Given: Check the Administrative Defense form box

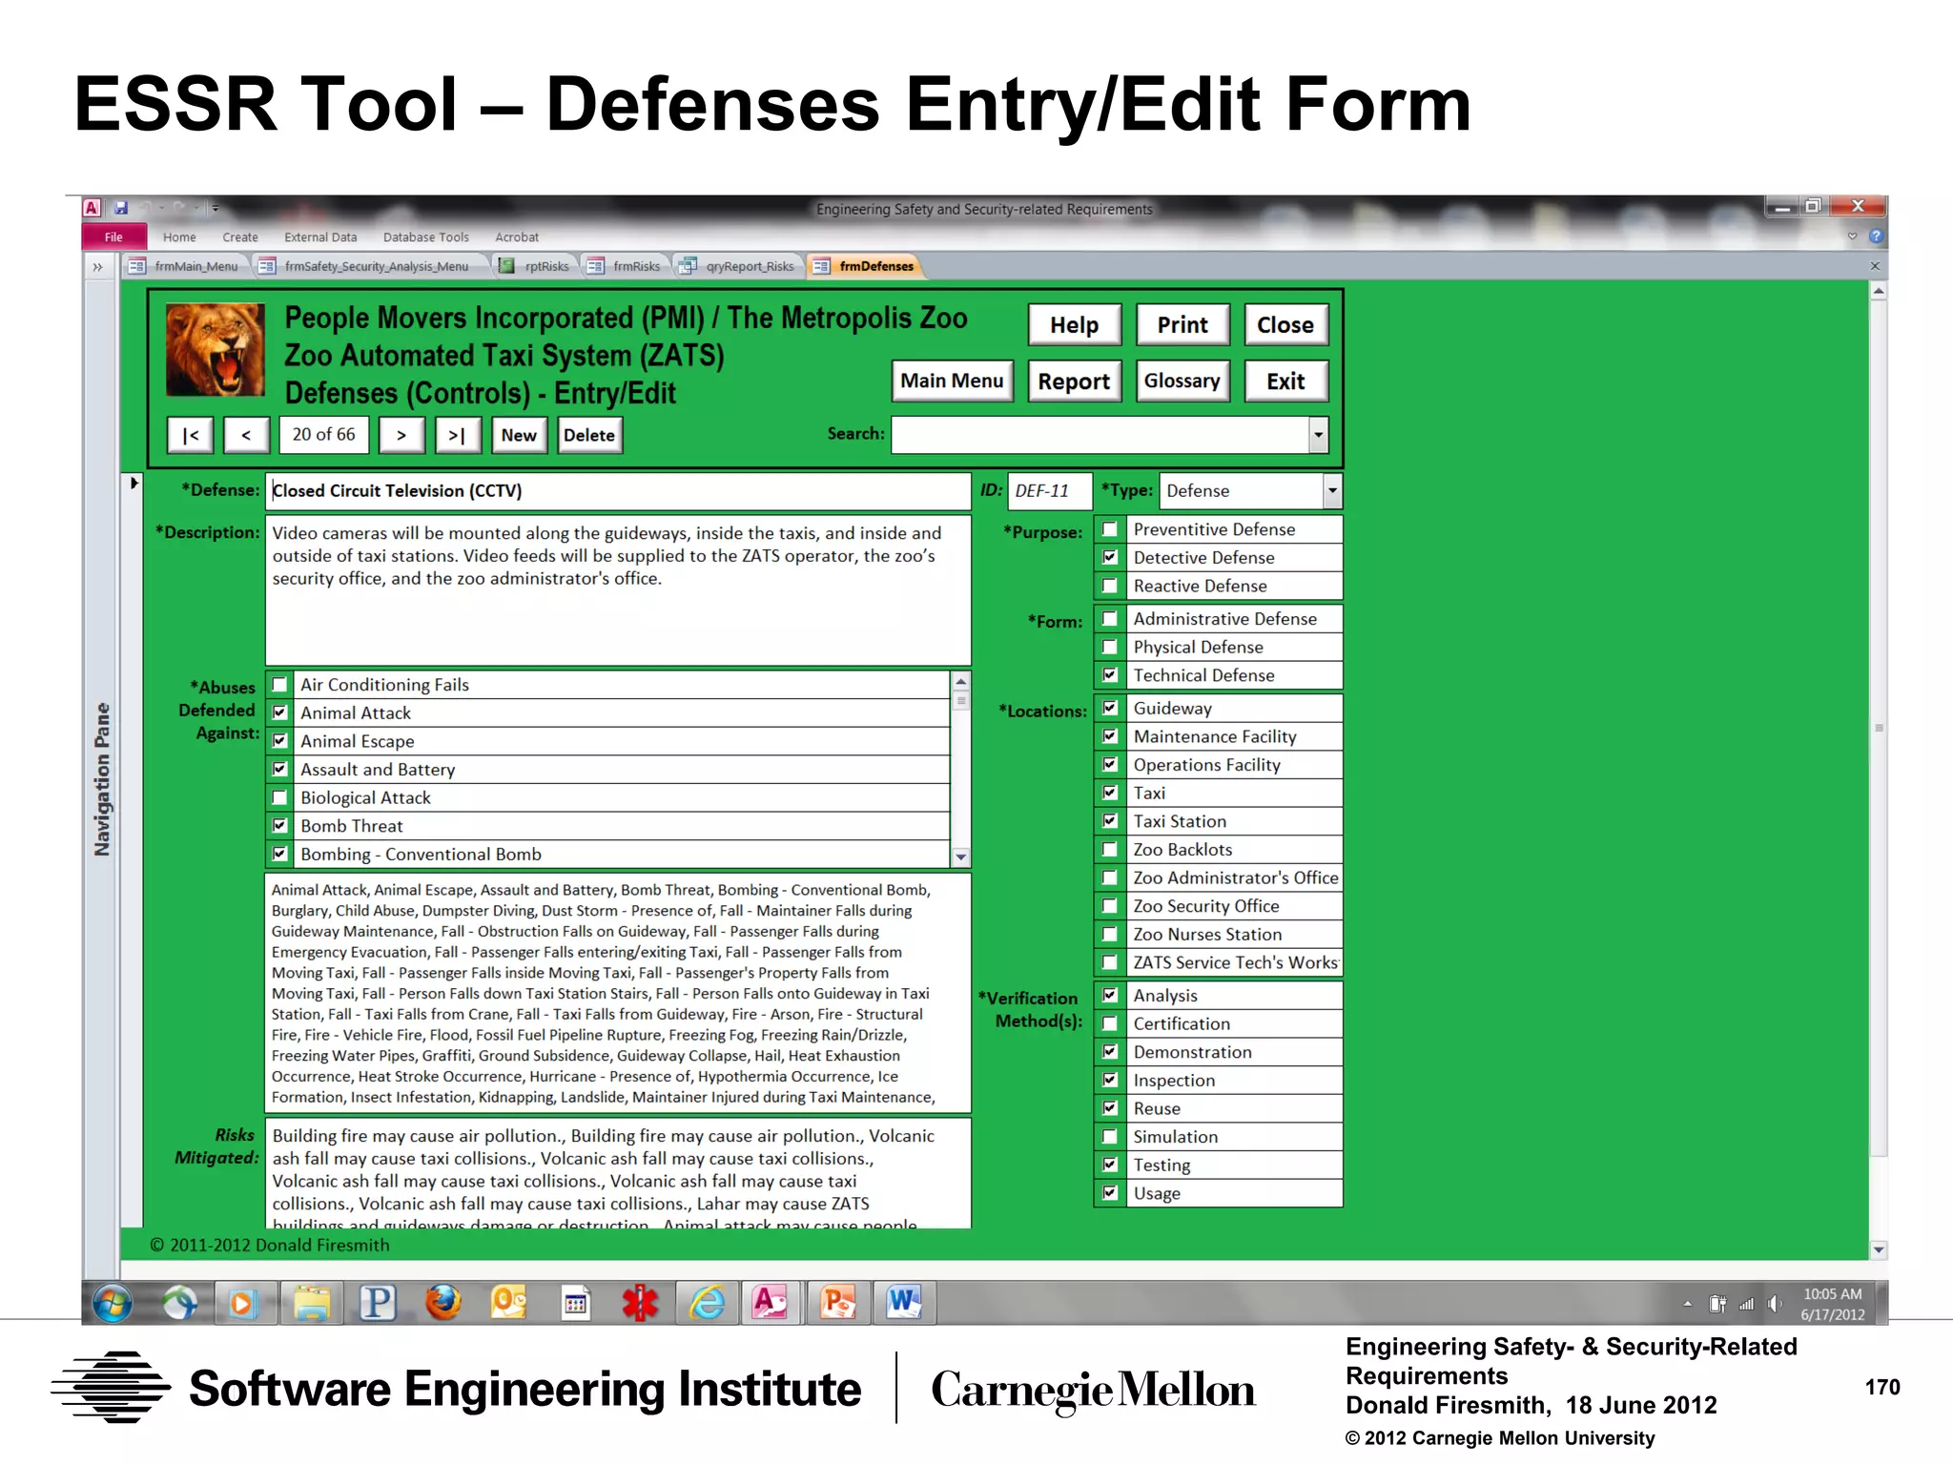Looking at the screenshot, I should pyautogui.click(x=1110, y=619).
